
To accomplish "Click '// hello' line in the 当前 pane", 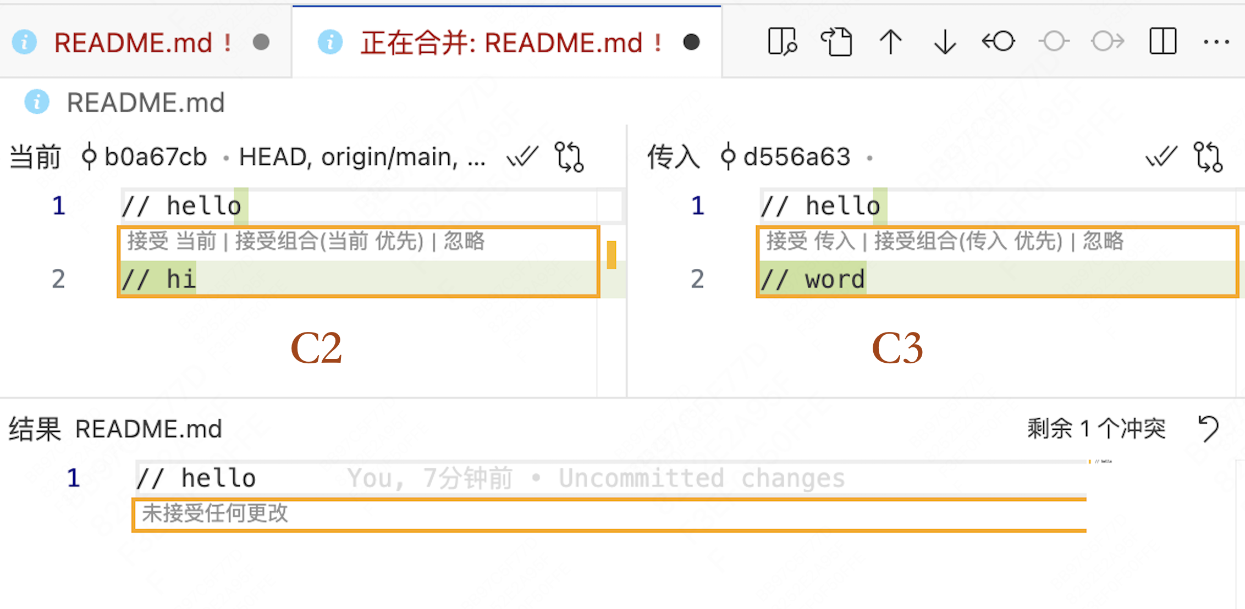I will (372, 206).
